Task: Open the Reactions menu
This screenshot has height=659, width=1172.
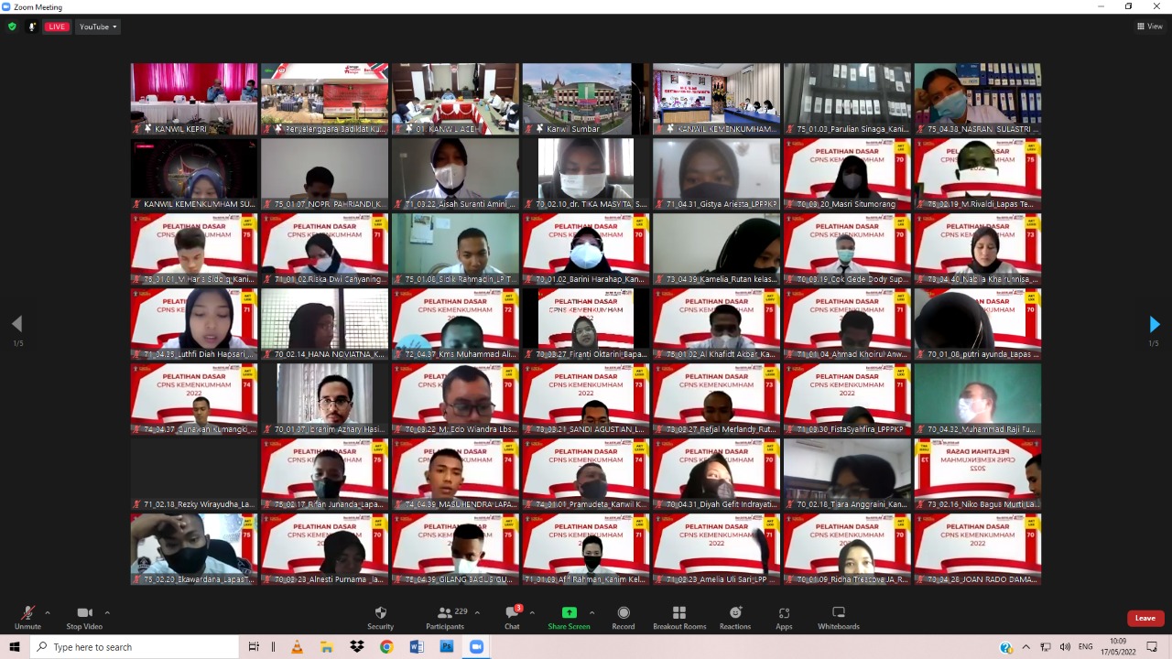Action: 734,617
